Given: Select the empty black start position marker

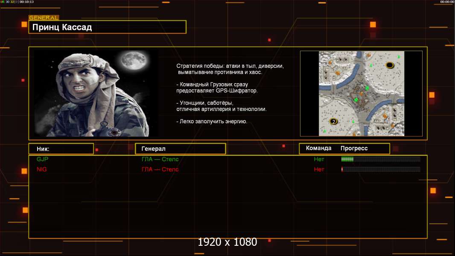Looking at the screenshot, I should point(390,65).
